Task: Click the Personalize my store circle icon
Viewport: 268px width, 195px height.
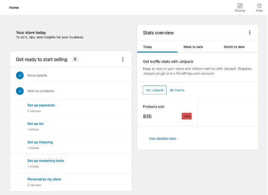Action: [20, 182]
